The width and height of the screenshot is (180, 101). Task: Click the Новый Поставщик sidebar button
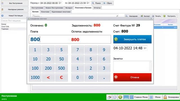click(x=15, y=16)
